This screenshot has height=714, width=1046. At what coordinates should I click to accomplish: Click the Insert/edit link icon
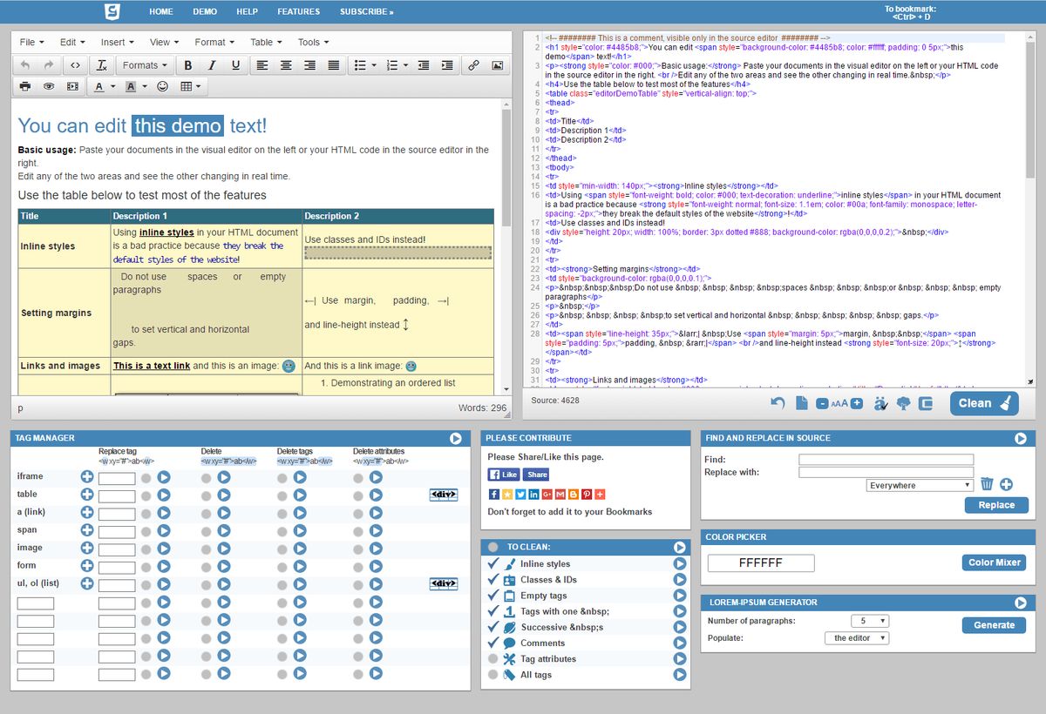473,65
